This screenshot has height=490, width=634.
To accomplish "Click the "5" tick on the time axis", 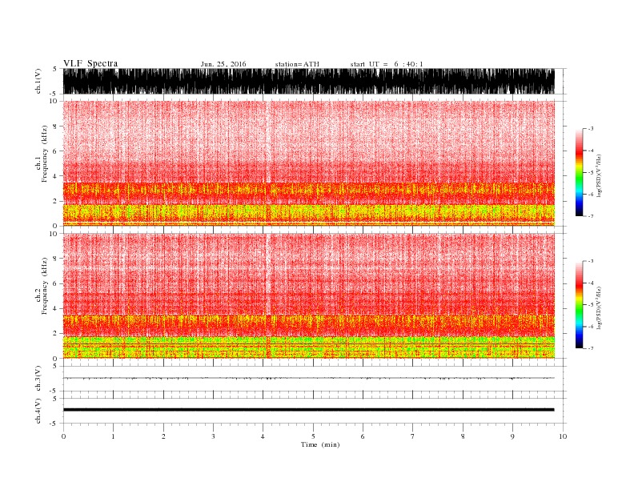I will point(313,436).
